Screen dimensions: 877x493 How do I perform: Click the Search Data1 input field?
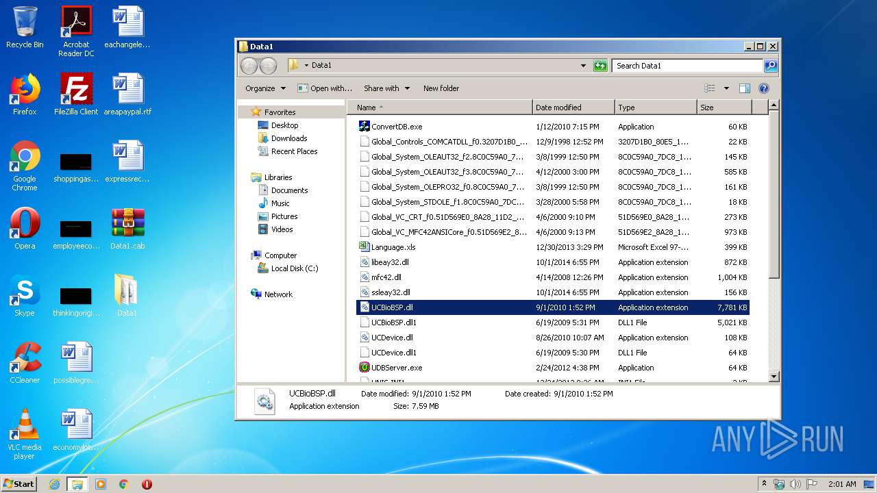coord(687,66)
